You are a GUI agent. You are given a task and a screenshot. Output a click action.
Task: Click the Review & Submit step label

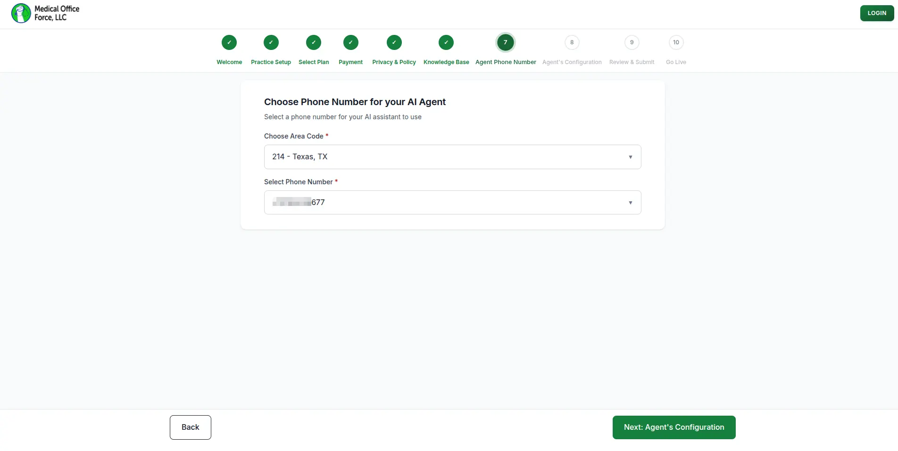coord(632,62)
